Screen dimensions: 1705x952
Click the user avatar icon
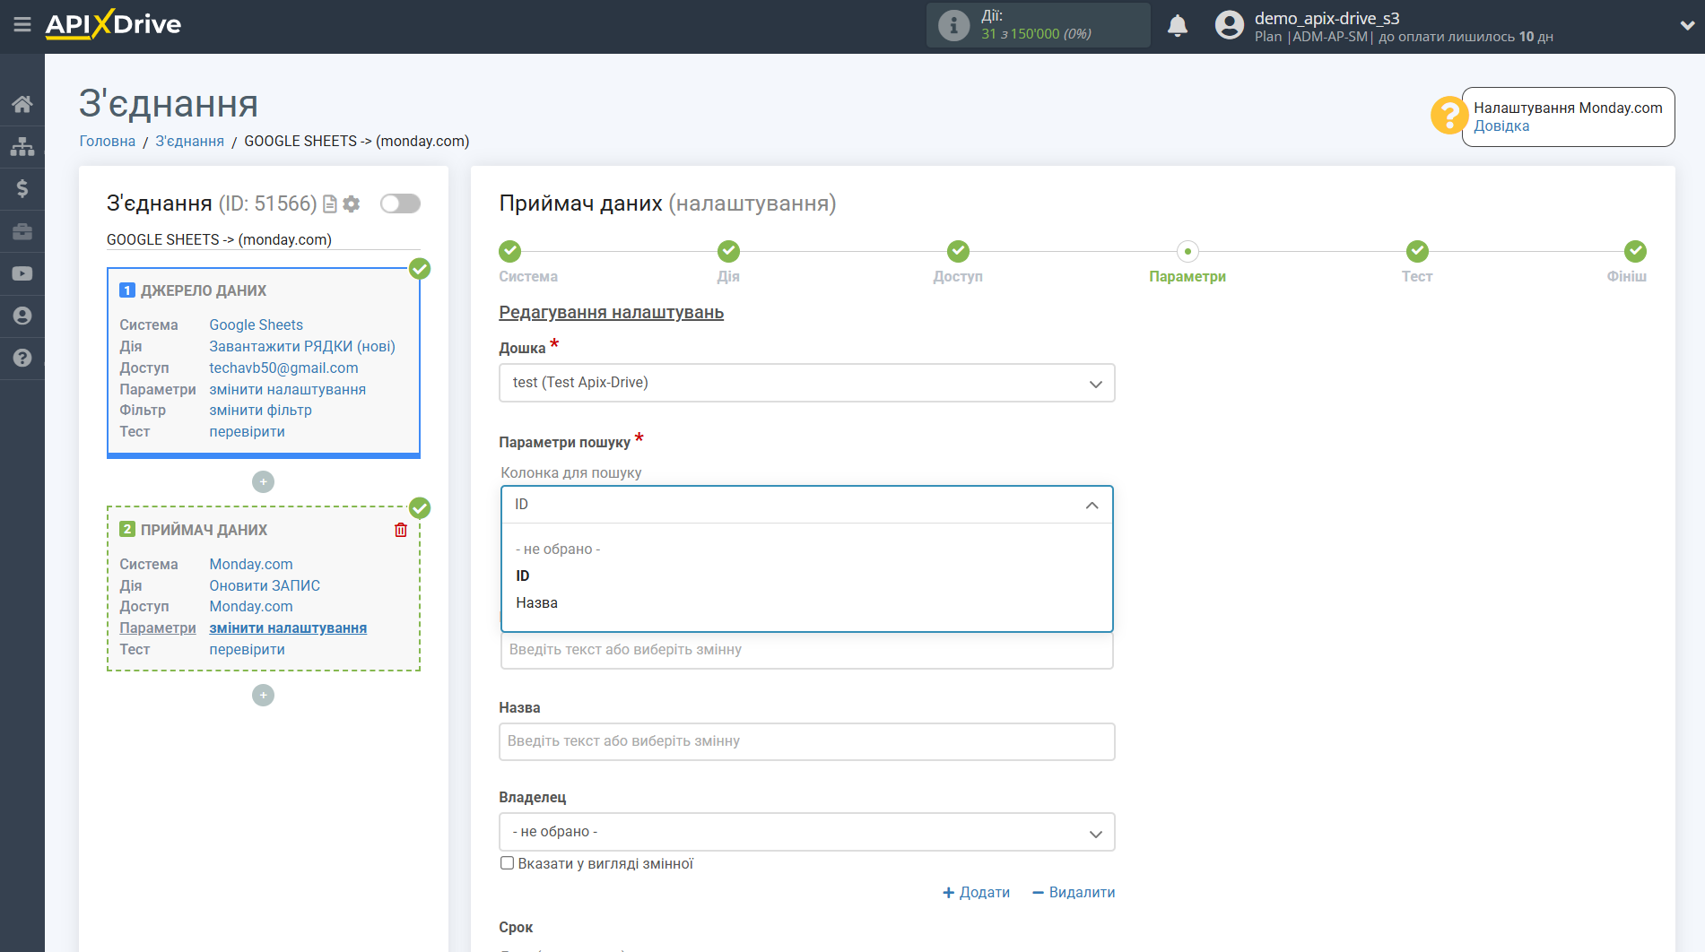point(1230,25)
